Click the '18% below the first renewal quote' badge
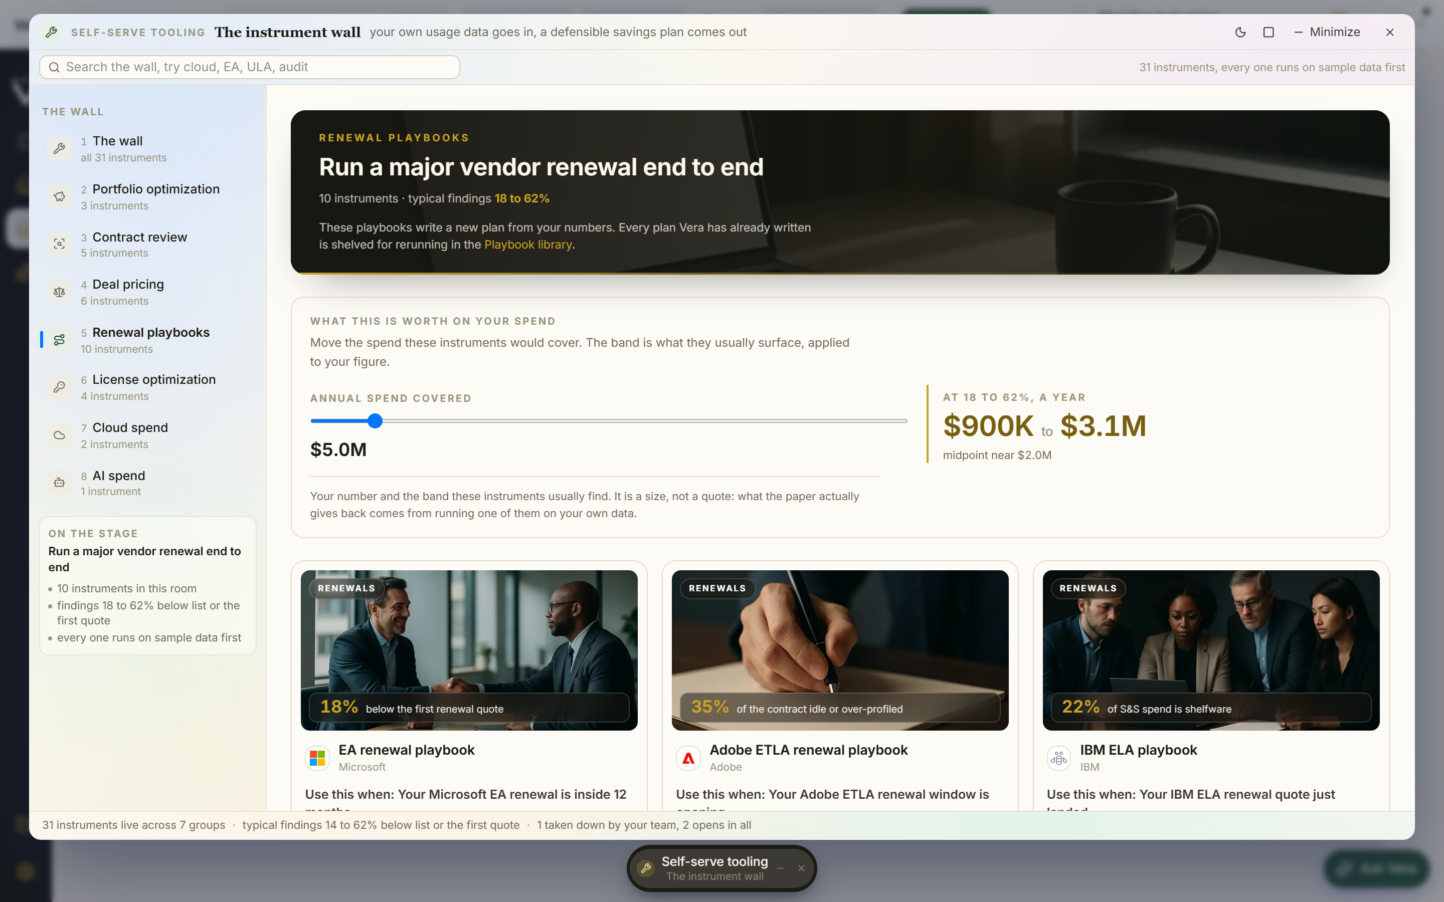Image resolution: width=1444 pixels, height=902 pixels. [x=469, y=708]
